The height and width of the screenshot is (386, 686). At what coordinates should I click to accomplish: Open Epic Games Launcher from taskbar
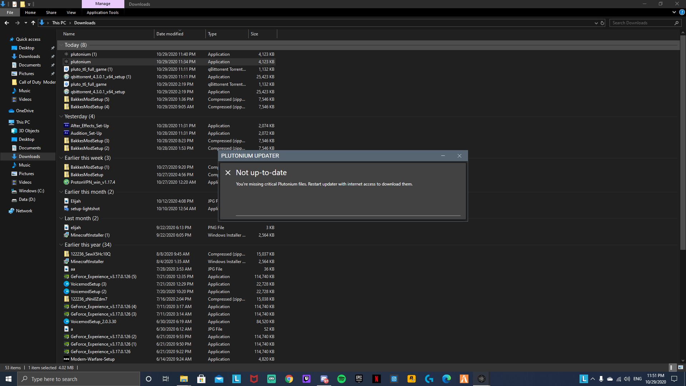(359, 379)
